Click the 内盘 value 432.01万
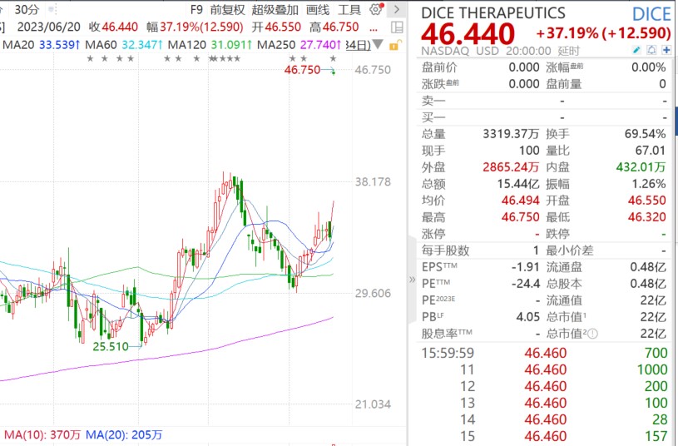Screen dimensions: 678x446 tap(641, 167)
